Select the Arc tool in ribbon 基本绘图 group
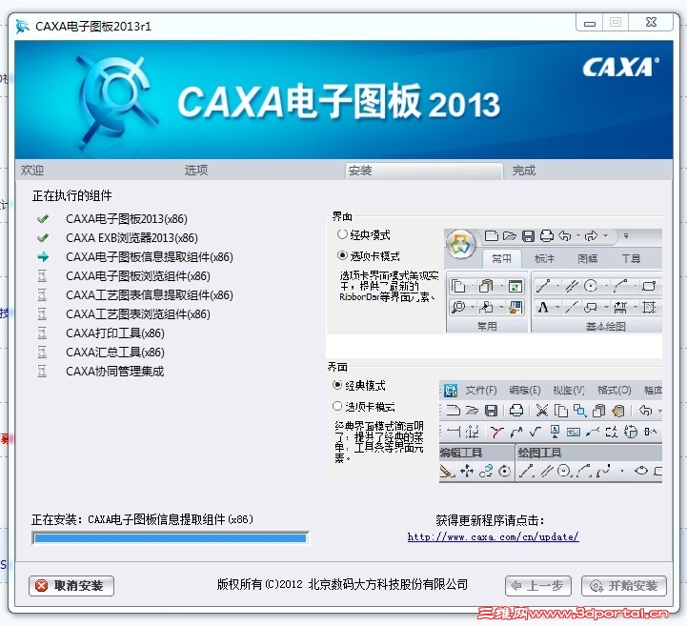The height and width of the screenshot is (626, 687). click(620, 286)
